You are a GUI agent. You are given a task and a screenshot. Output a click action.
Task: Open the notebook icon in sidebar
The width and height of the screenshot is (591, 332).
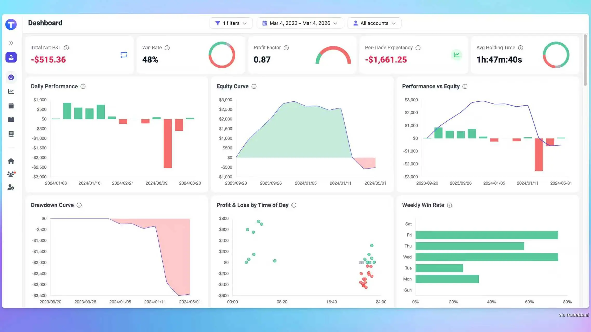tap(11, 134)
